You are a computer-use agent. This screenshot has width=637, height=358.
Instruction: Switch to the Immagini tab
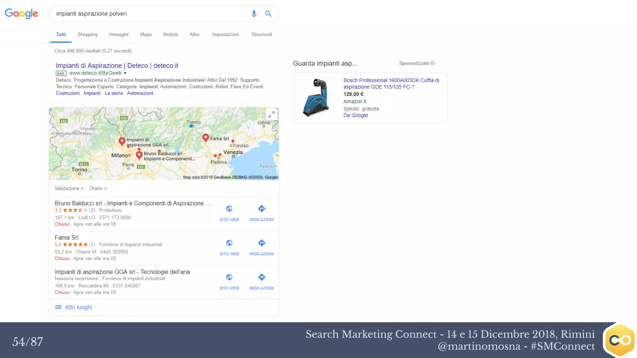(x=119, y=34)
